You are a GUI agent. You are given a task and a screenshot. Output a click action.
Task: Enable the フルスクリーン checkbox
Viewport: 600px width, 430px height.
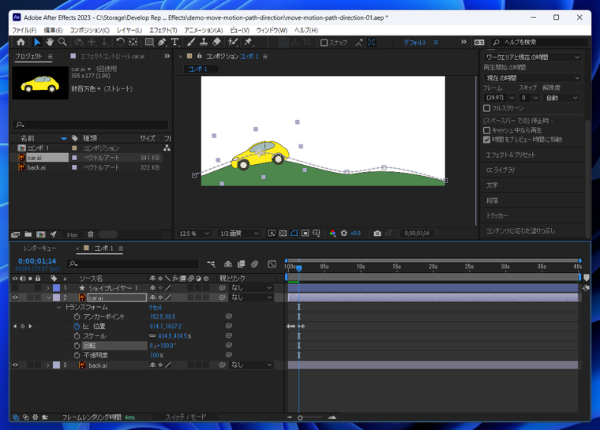tap(487, 108)
